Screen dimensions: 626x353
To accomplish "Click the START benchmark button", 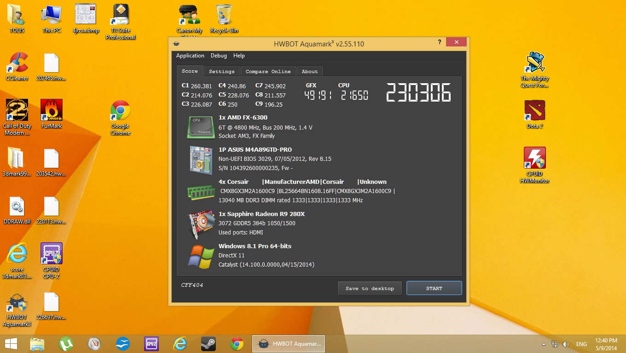I will click(x=434, y=288).
